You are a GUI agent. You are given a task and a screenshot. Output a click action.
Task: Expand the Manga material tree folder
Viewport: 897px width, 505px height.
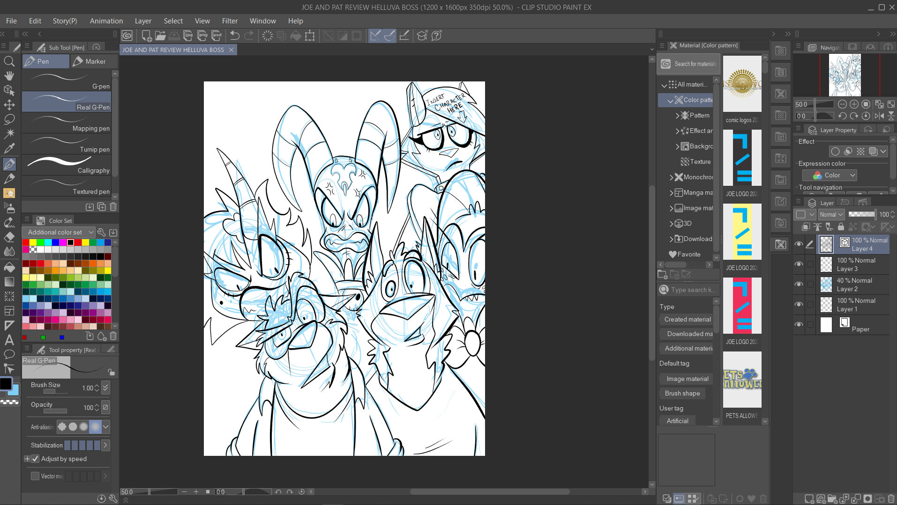pyautogui.click(x=672, y=193)
